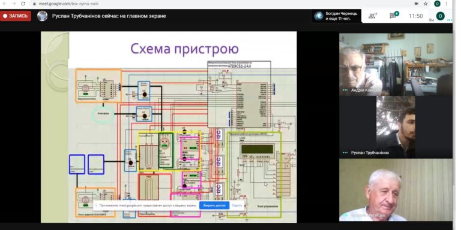The height and width of the screenshot is (230, 461).
Task: Click the camera access icon in address bar
Action: point(417,4)
